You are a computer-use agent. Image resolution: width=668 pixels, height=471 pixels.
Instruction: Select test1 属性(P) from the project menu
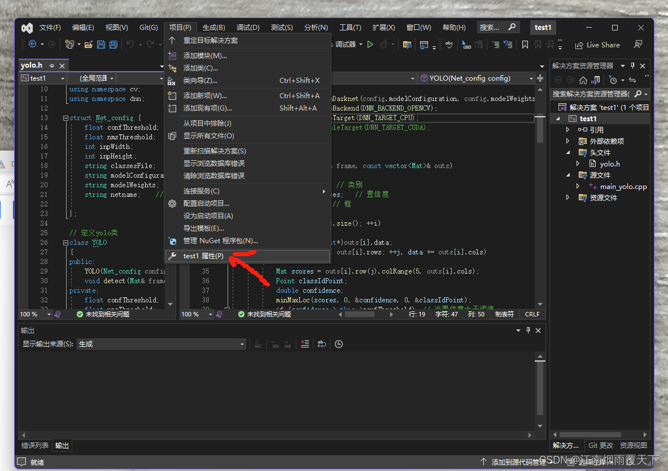247,256
